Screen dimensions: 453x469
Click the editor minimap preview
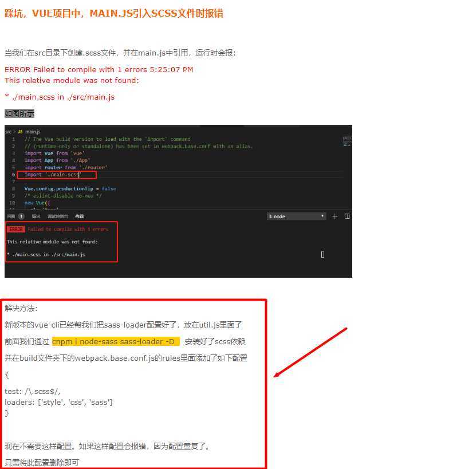(347, 141)
